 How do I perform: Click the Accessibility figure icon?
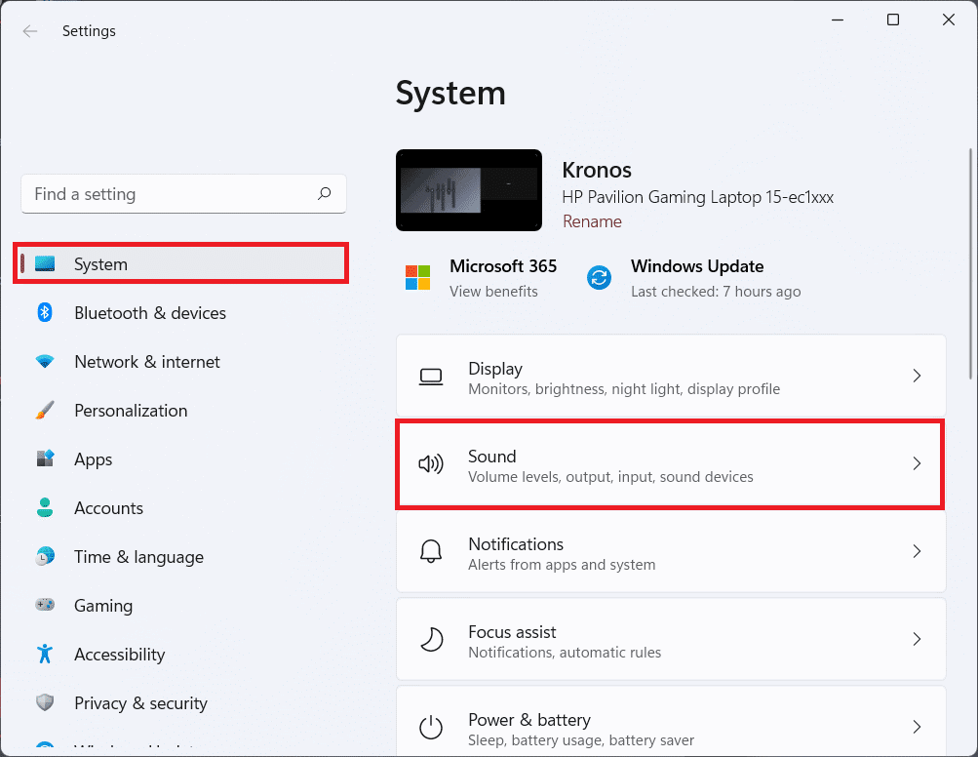pyautogui.click(x=45, y=654)
